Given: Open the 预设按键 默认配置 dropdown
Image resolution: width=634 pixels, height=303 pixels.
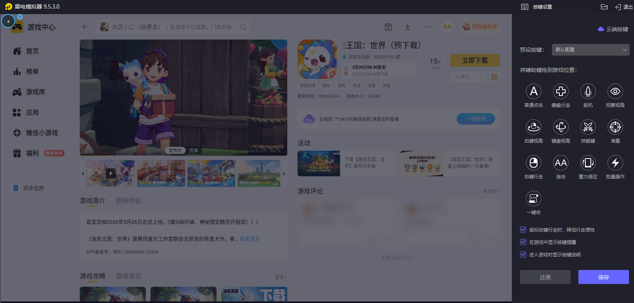Looking at the screenshot, I should point(591,50).
